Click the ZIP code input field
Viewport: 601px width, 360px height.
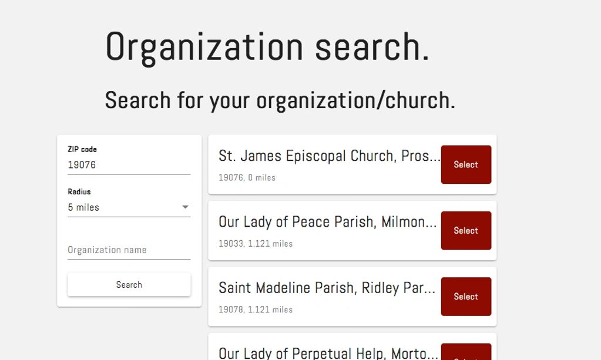(129, 165)
